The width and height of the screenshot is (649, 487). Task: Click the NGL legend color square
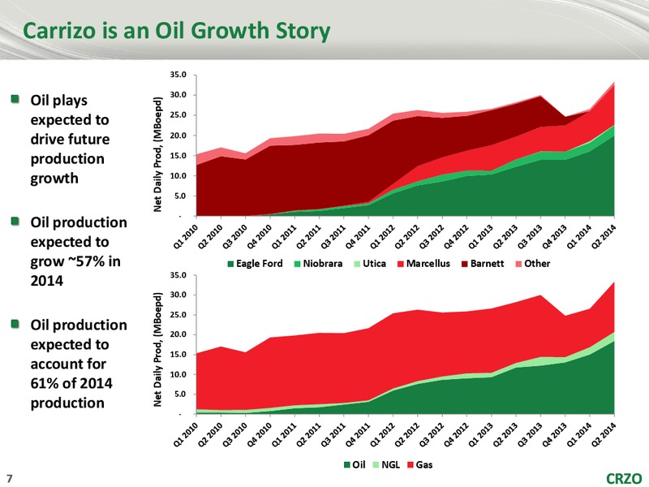point(376,465)
